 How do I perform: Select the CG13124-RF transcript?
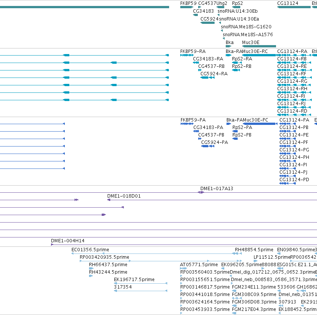tap(294, 78)
